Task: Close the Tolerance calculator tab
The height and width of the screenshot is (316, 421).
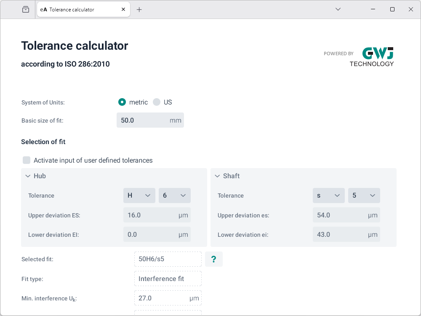Action: coord(123,10)
